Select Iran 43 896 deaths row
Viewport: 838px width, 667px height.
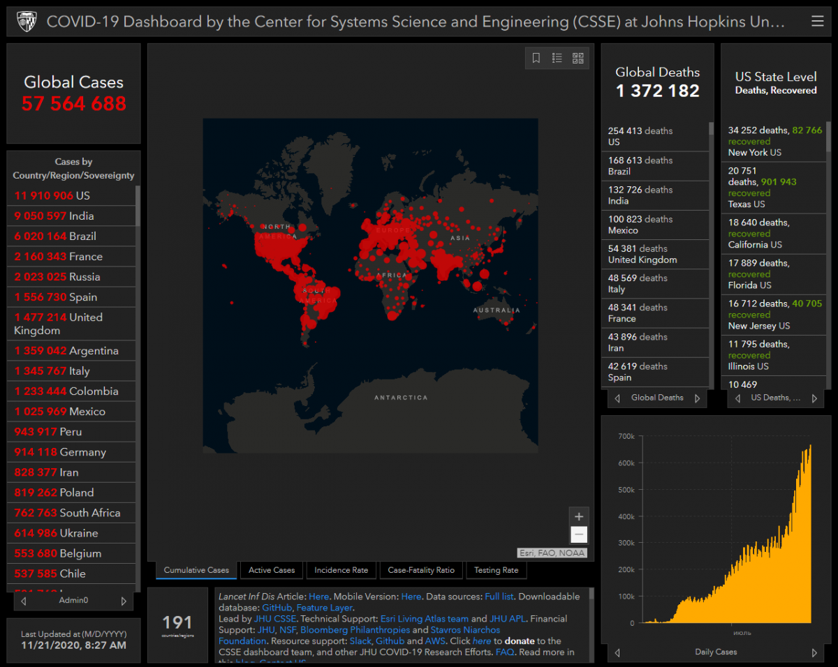tap(655, 342)
